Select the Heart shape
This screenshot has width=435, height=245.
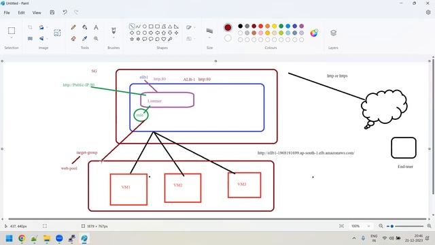(x=164, y=39)
